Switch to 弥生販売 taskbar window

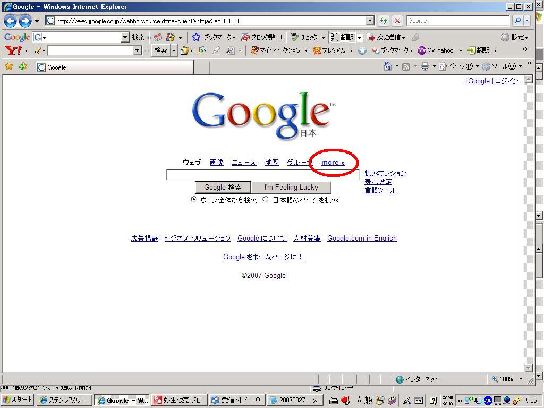[180, 400]
